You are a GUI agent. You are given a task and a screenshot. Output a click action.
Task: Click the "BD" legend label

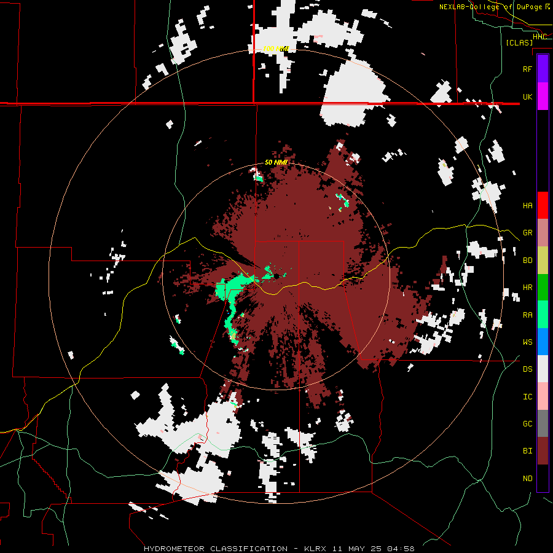527,261
